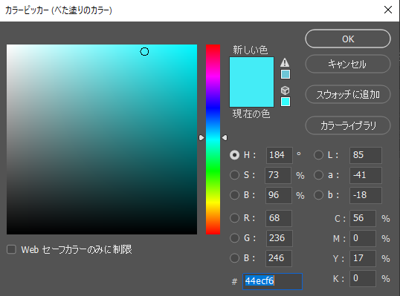The height and width of the screenshot is (296, 400).
Task: Select the in-gamut color swatch below the warning triangle
Action: pos(286,74)
